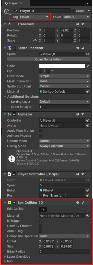Toggle the Player_0 active checkbox
The width and height of the screenshot is (93, 265).
coord(16,11)
